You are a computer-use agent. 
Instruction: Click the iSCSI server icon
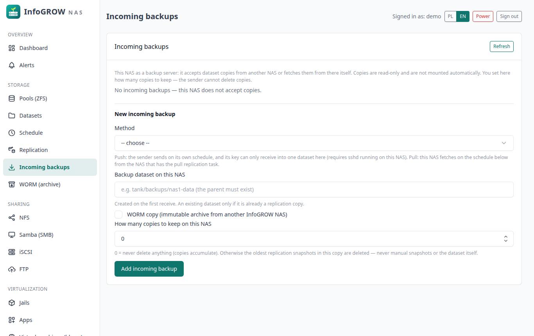[x=12, y=252]
